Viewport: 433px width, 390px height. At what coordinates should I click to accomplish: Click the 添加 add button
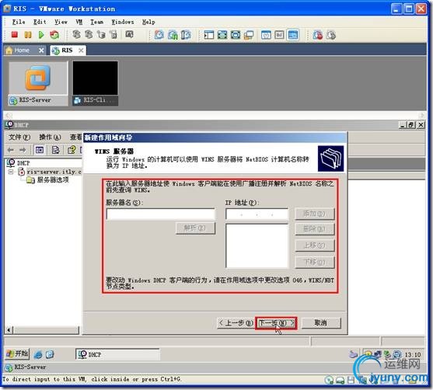tap(315, 214)
